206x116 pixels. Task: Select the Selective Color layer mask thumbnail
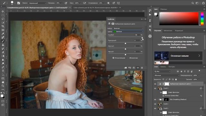pos(167,84)
